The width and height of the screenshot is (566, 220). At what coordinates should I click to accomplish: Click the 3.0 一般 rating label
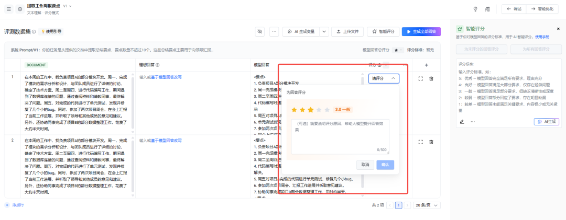tap(342, 109)
